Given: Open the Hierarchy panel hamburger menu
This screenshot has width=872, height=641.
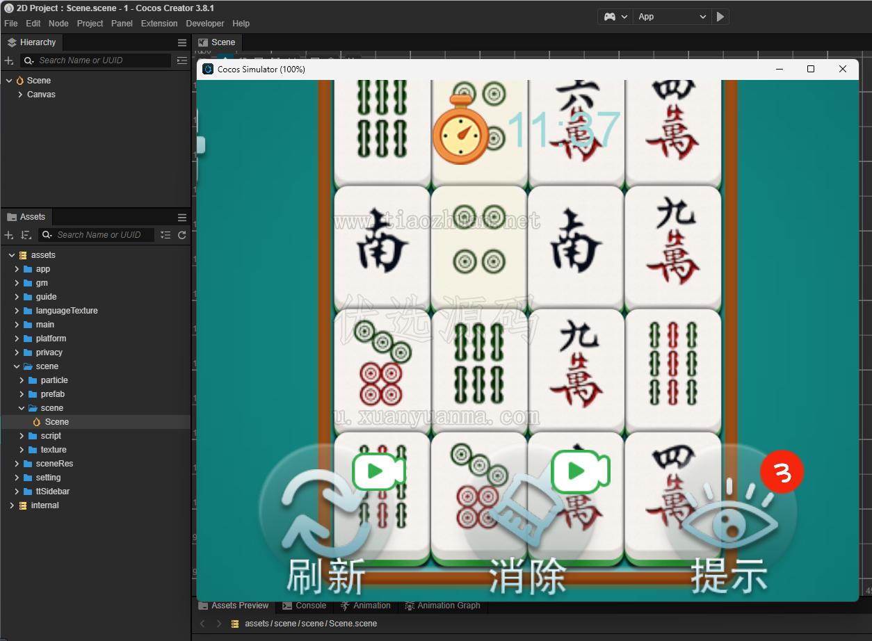Looking at the screenshot, I should 182,42.
